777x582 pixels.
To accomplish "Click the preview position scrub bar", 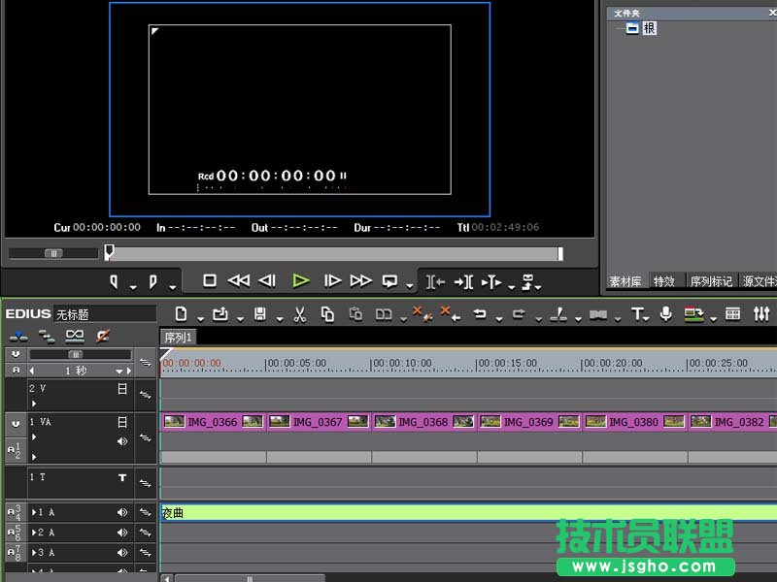I will point(334,254).
